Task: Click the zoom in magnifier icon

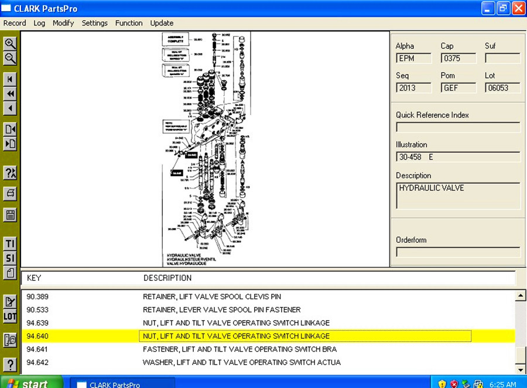Action: [x=10, y=44]
